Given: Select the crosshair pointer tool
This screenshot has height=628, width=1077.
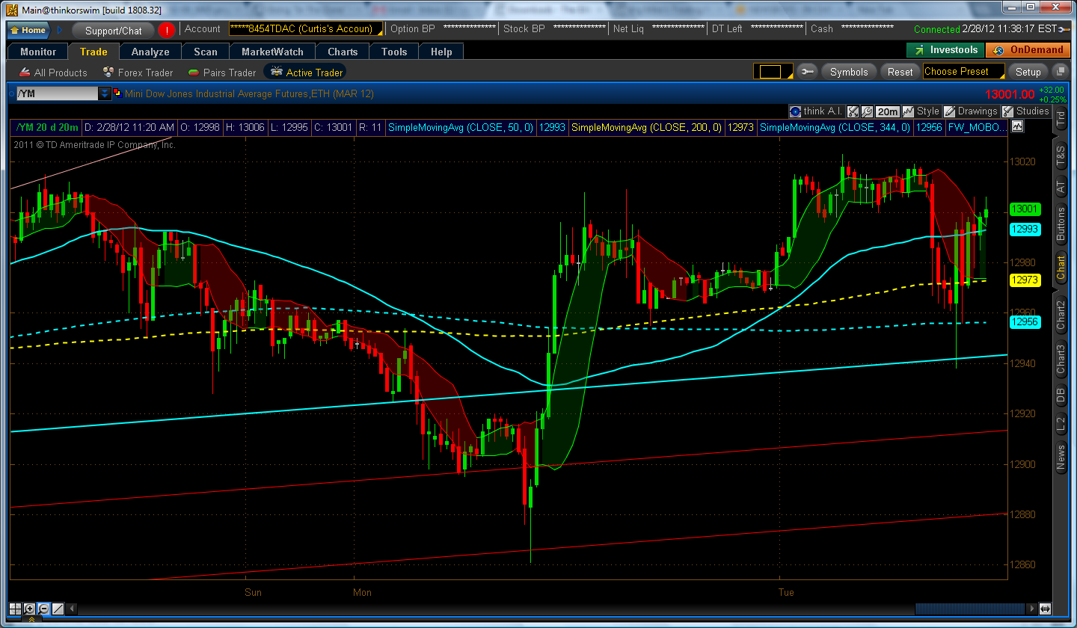Looking at the screenshot, I should coord(15,609).
